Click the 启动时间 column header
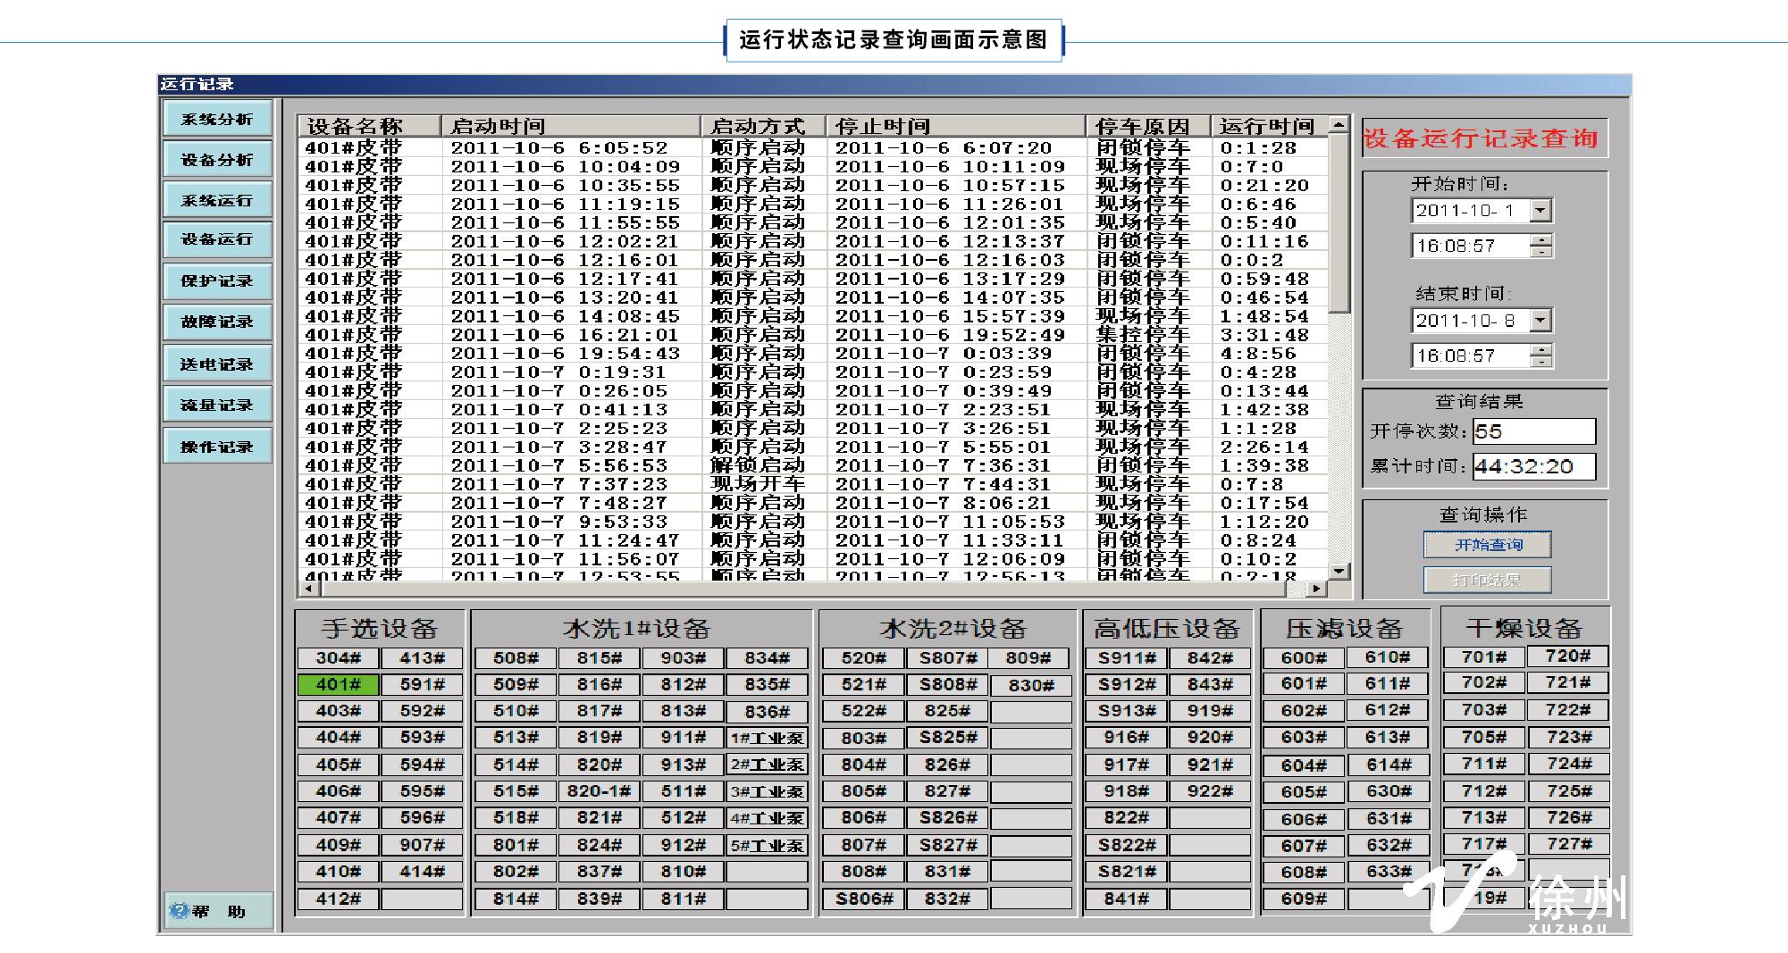 (570, 126)
